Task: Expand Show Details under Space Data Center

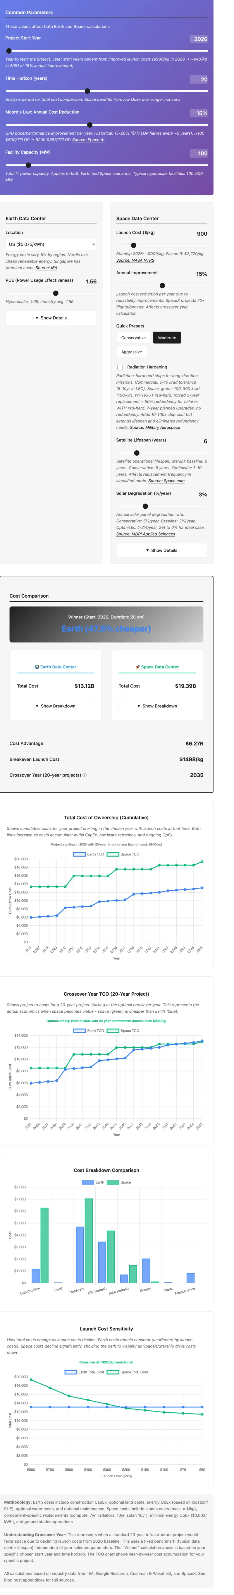Action: click(x=161, y=550)
